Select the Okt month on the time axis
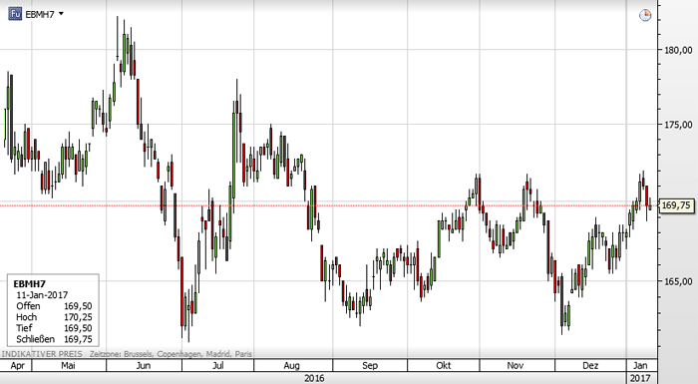Image resolution: width=698 pixels, height=384 pixels. (444, 366)
